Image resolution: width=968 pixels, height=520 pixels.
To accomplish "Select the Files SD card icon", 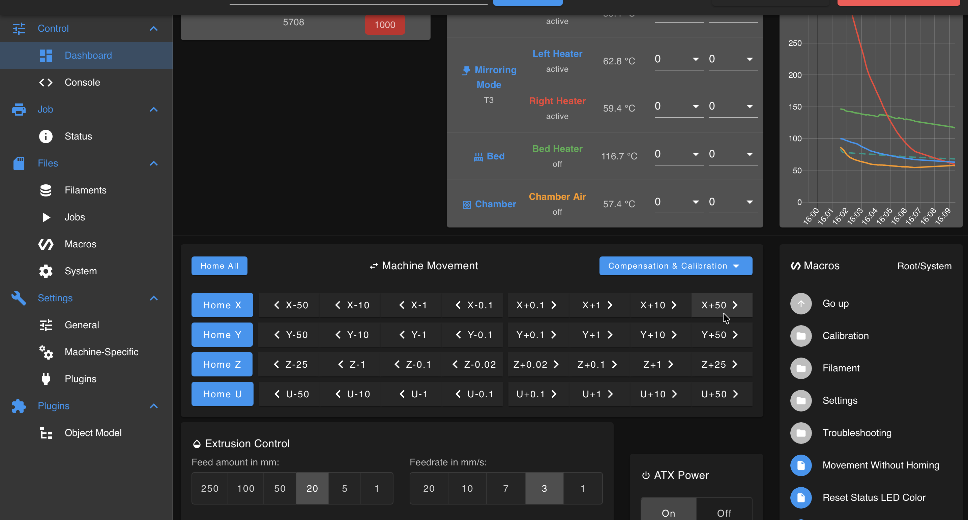I will (19, 163).
